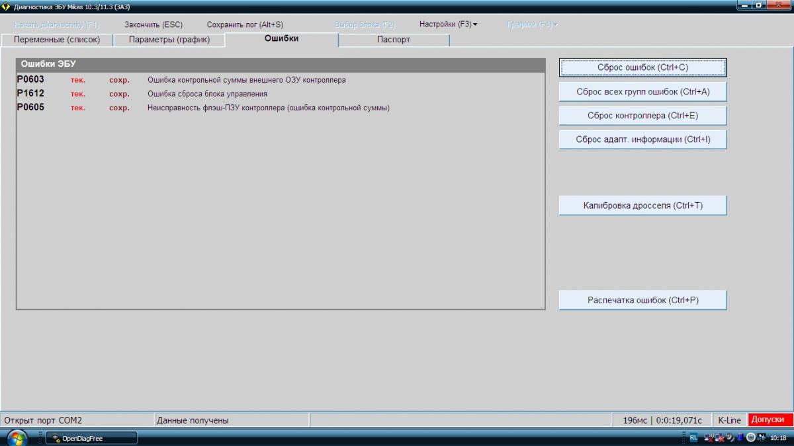
Task: Click the 196мс timing status entry
Action: click(662, 420)
